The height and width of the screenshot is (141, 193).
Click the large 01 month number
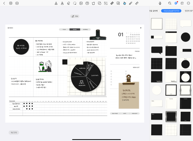[x=121, y=35]
